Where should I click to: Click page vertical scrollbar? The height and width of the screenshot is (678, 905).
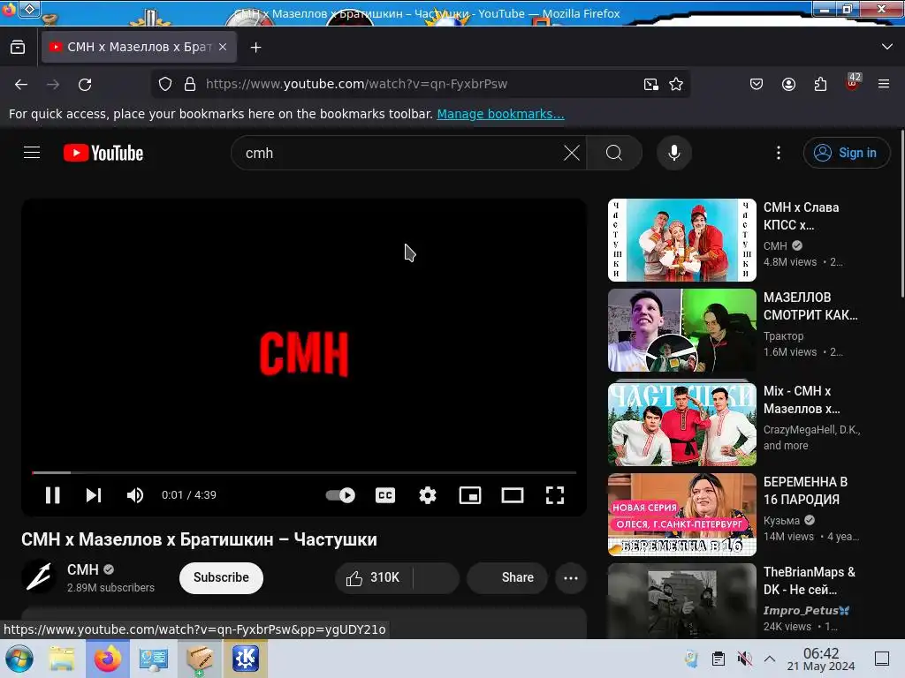pos(902,214)
